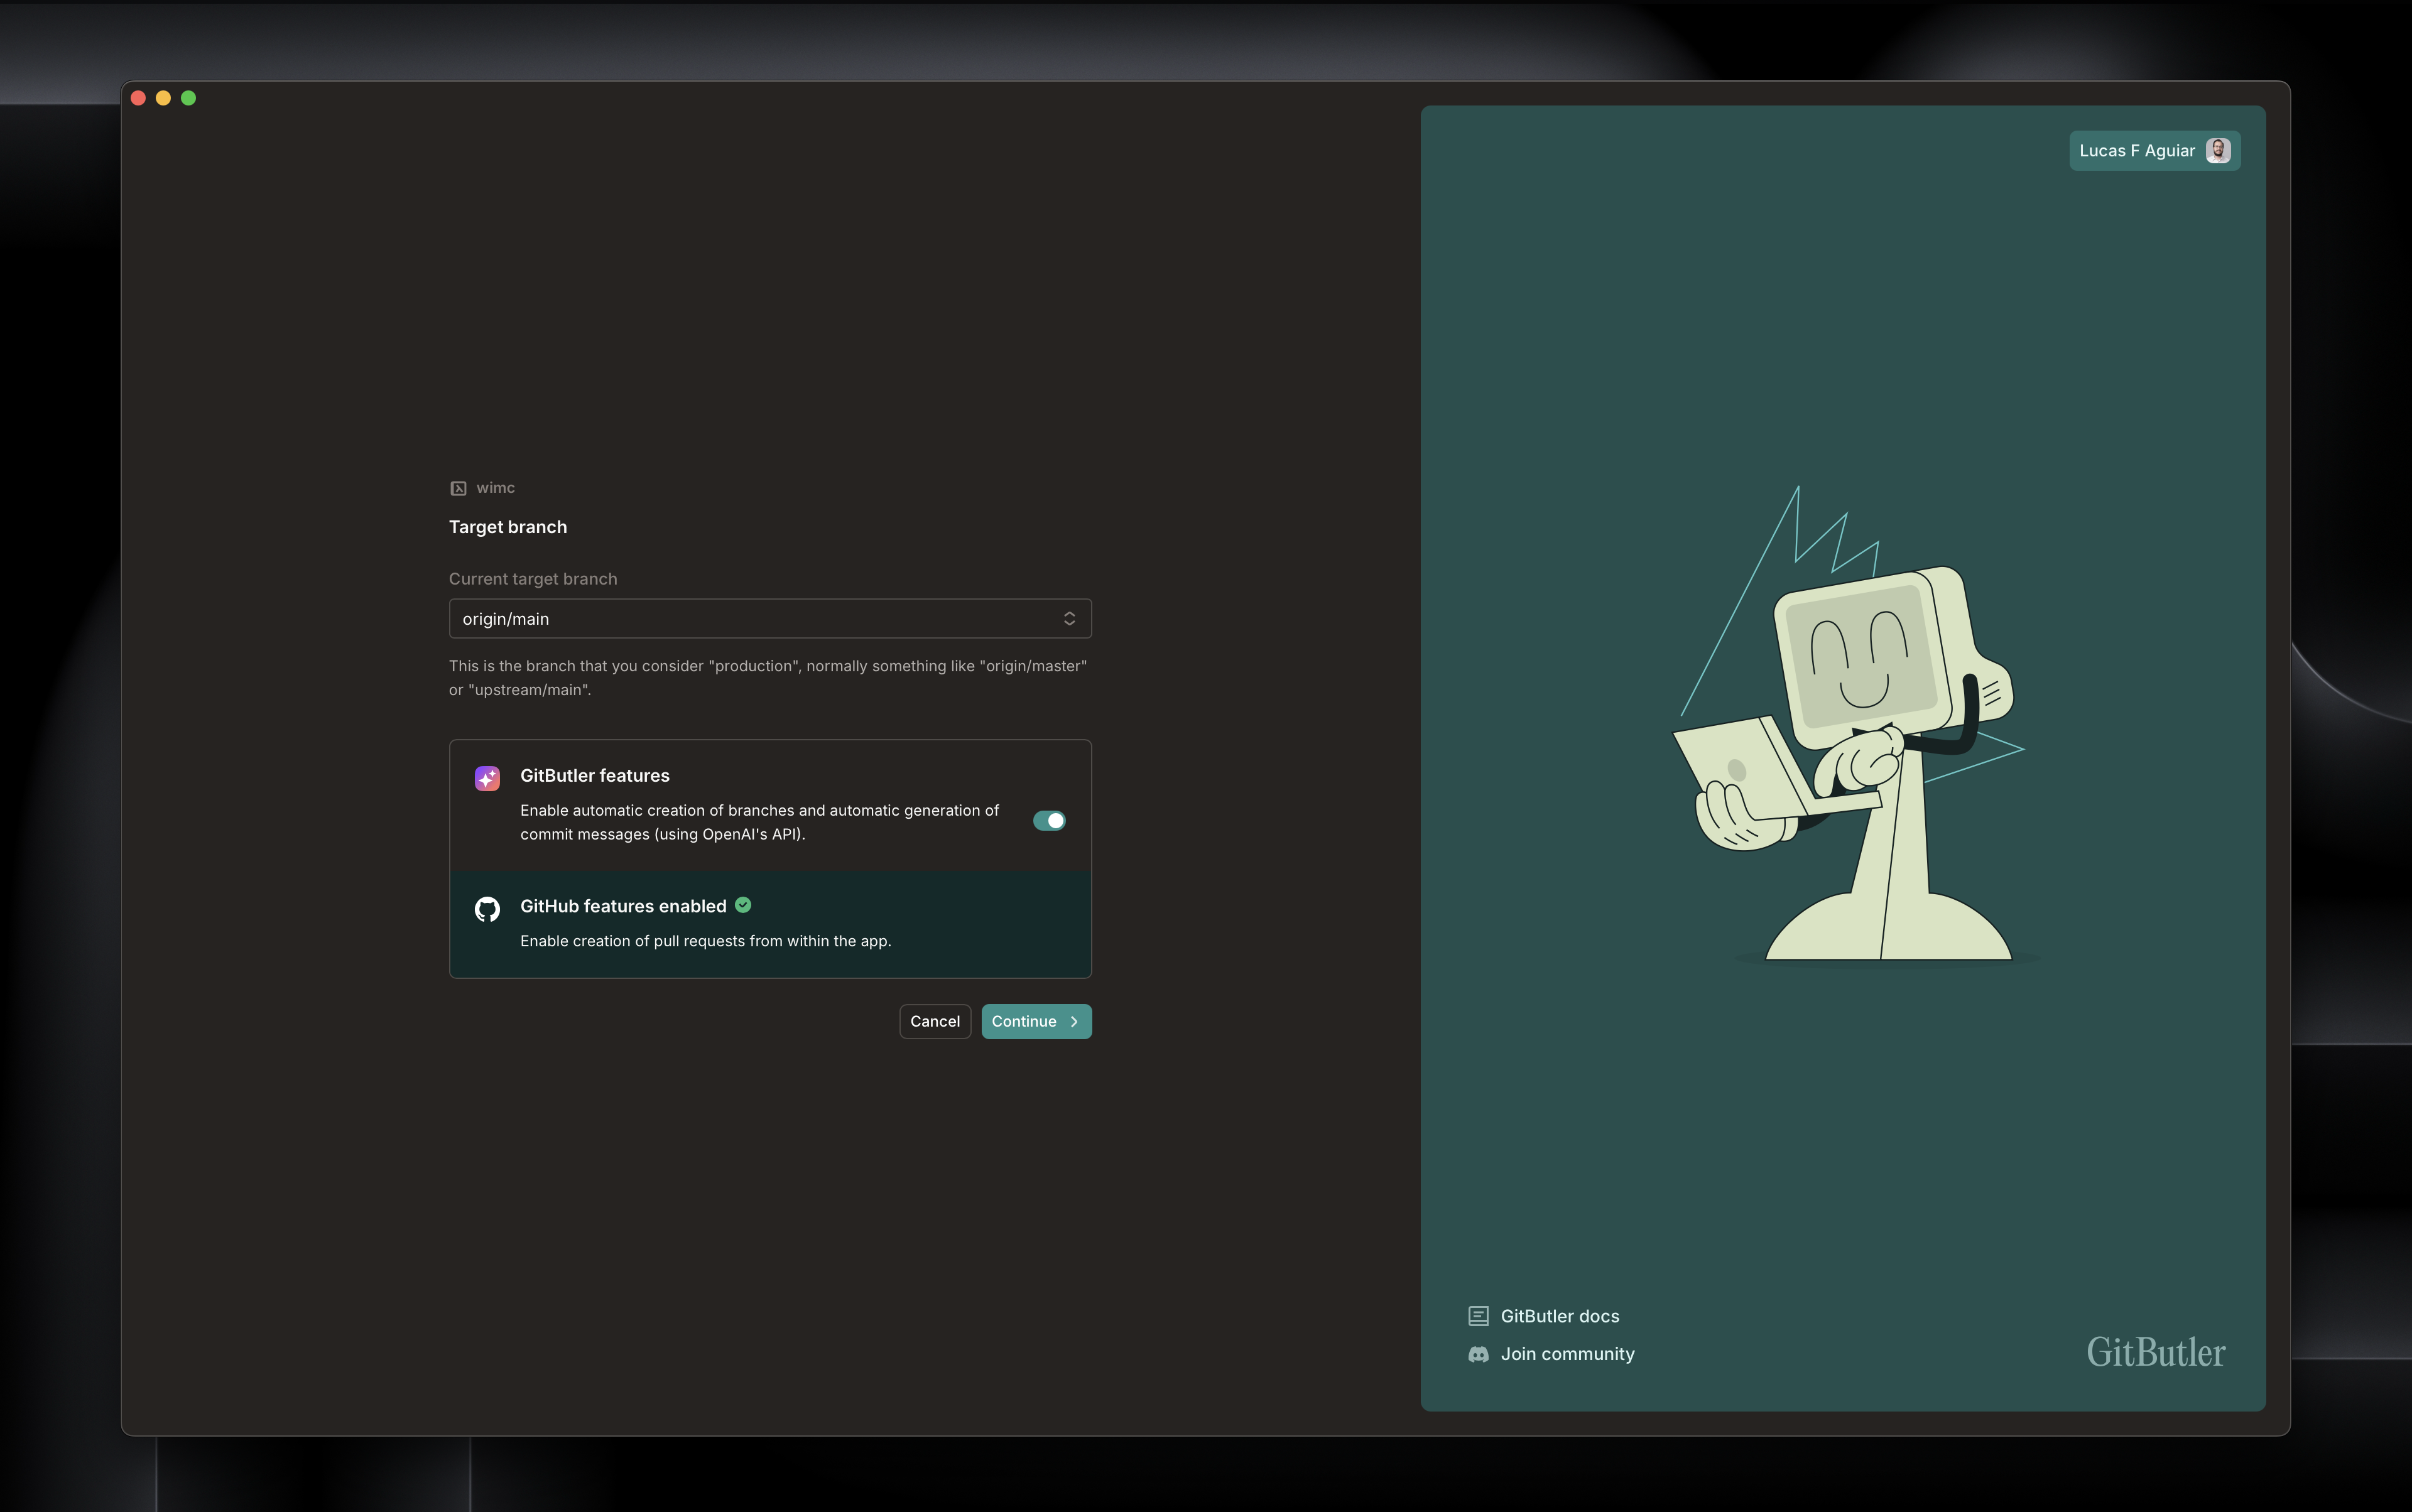The width and height of the screenshot is (2412, 1512).
Task: Click the pull requests description text
Action: tap(705, 941)
